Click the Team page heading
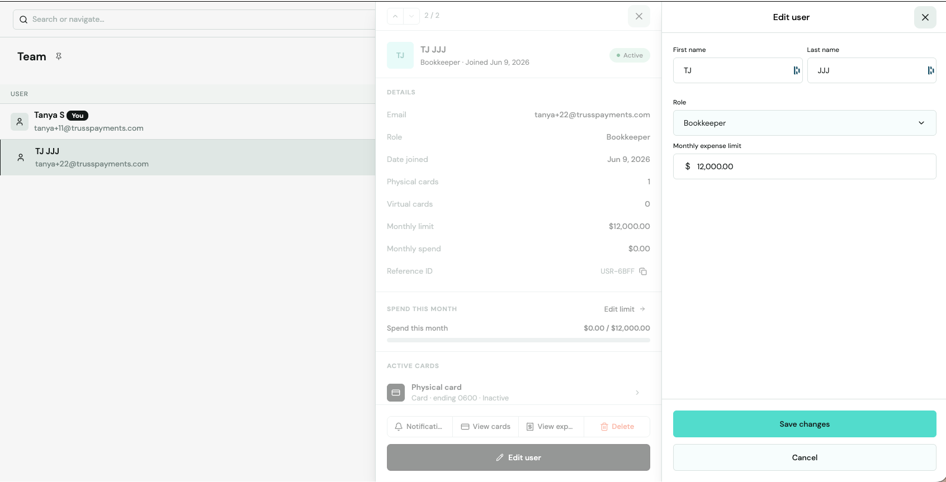The height and width of the screenshot is (482, 946). click(32, 56)
